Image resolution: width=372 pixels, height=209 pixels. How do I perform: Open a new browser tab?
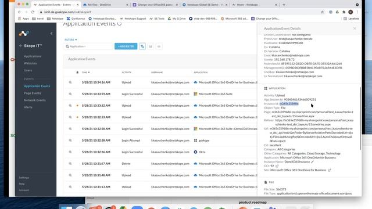(284, 5)
